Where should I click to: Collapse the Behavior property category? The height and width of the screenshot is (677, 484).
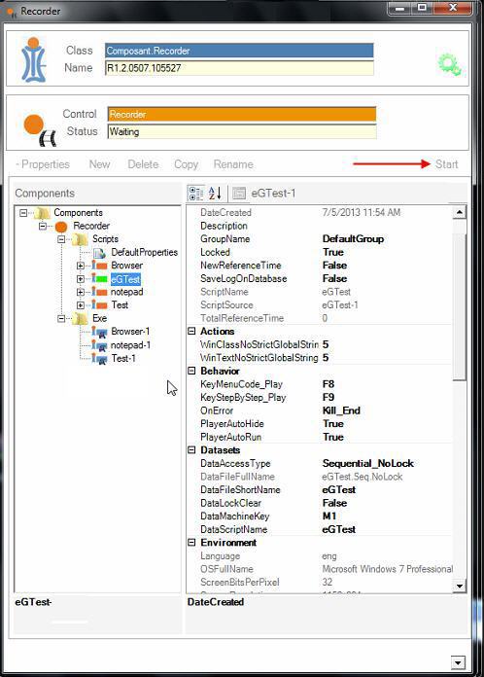click(191, 371)
